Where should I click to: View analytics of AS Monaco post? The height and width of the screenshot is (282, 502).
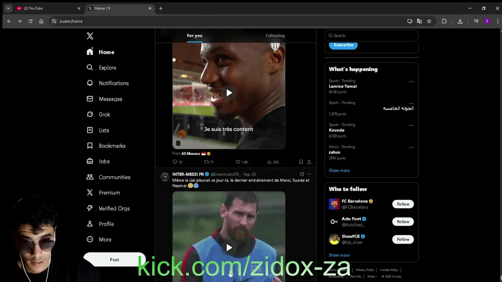[x=273, y=162]
